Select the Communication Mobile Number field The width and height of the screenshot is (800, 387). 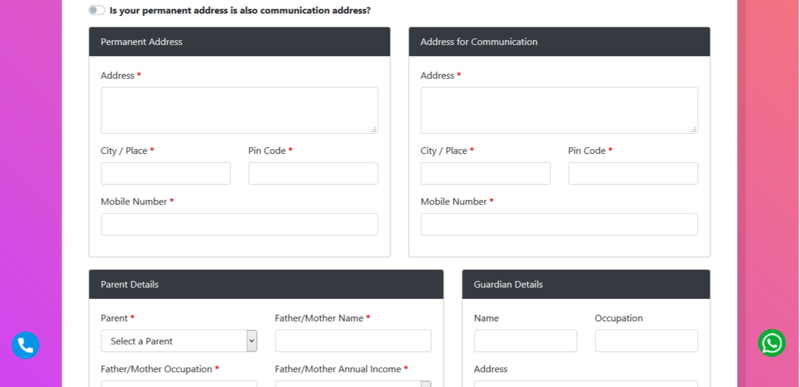point(559,224)
